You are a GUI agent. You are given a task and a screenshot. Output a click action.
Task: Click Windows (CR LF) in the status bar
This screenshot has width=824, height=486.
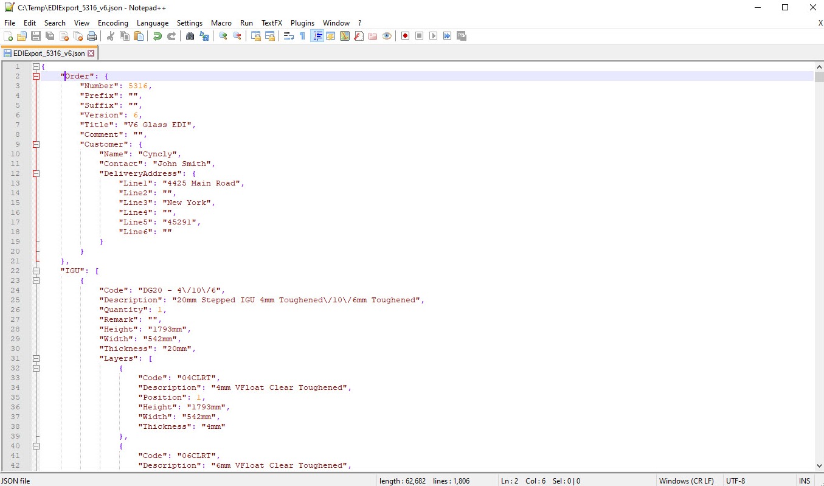[x=687, y=481]
